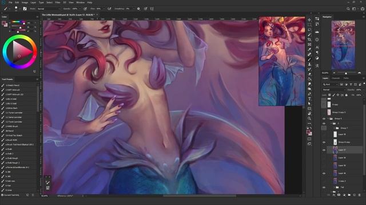Select the Brush tool in the toolbar

click(x=309, y=59)
